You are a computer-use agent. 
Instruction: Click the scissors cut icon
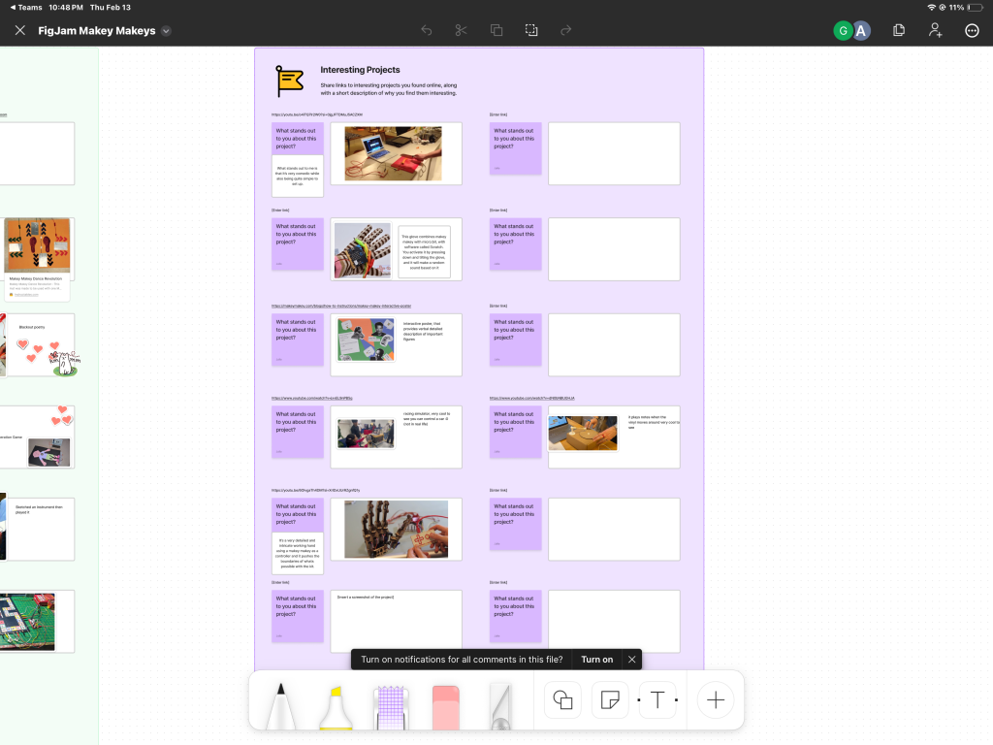click(x=462, y=30)
